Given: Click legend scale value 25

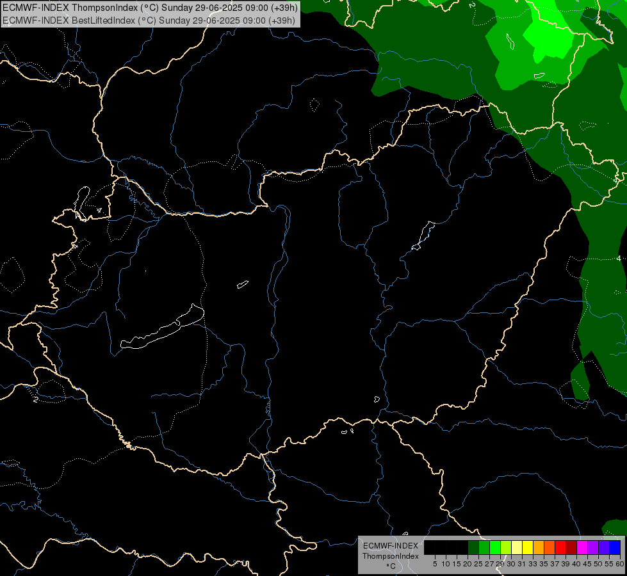Looking at the screenshot, I should pyautogui.click(x=478, y=564).
